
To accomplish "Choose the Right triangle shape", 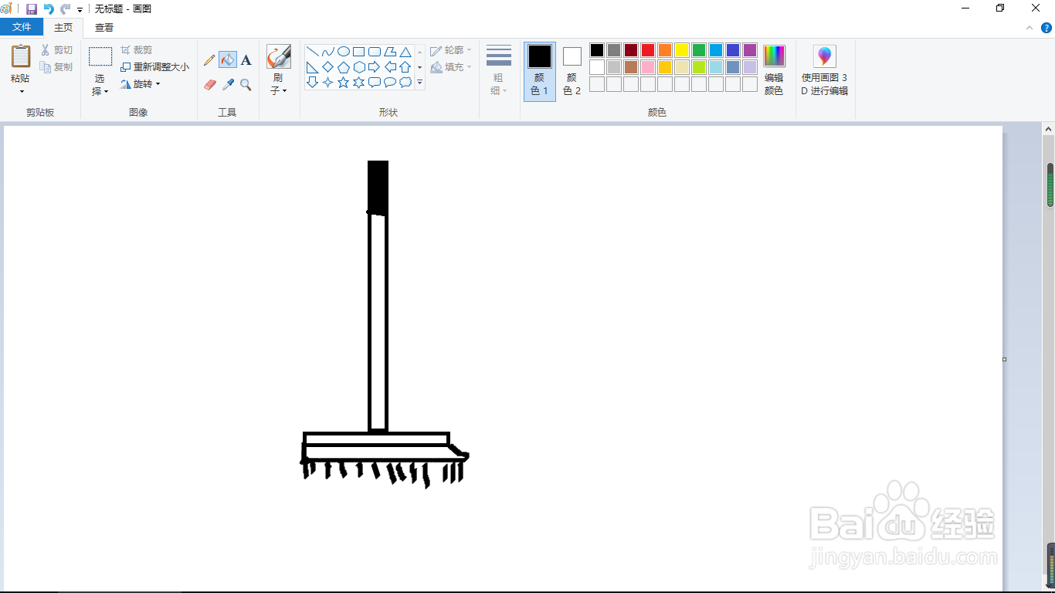I will click(x=312, y=67).
